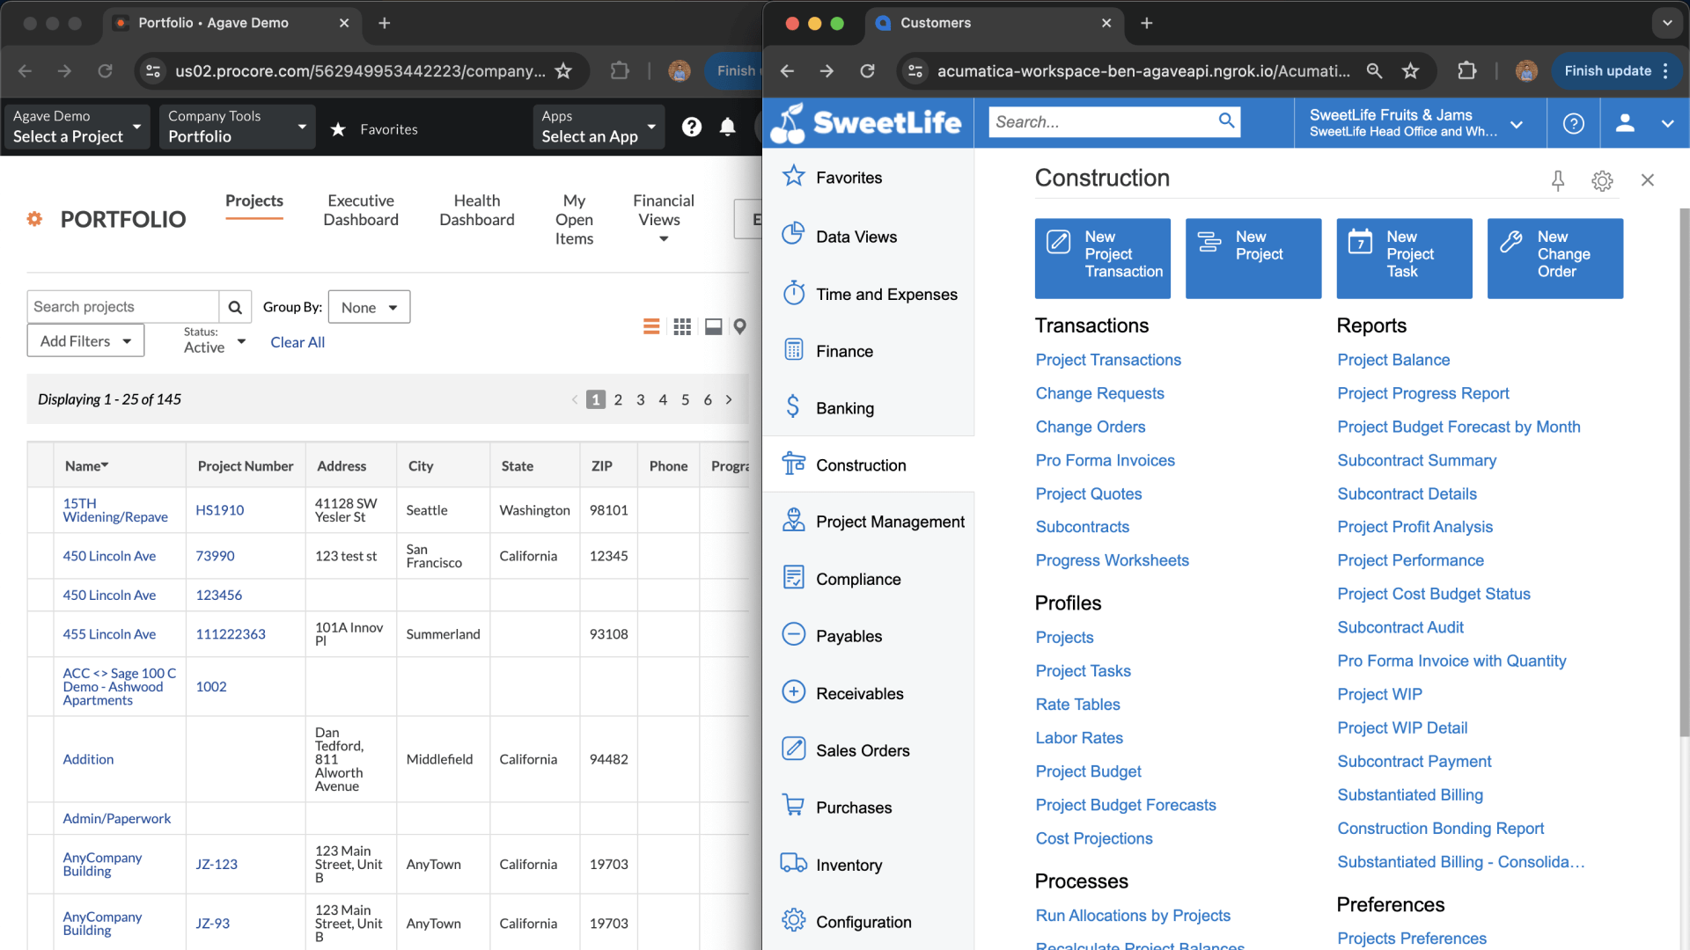The image size is (1690, 950).
Task: Click the Construction panel vertical scrollbar
Action: point(1684,471)
